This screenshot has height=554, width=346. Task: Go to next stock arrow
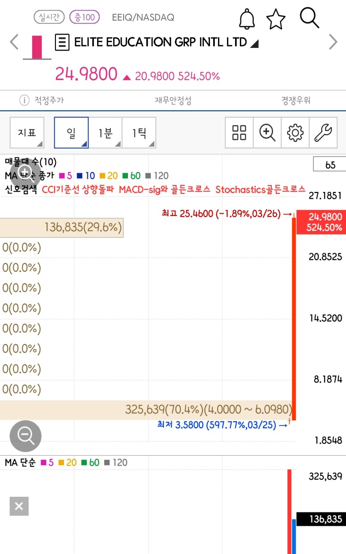click(333, 42)
